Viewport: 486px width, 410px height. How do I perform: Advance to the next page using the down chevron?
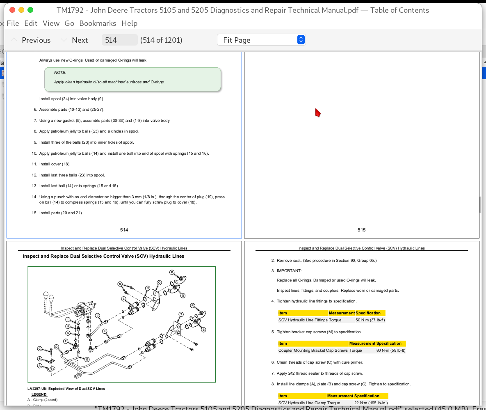tap(64, 40)
